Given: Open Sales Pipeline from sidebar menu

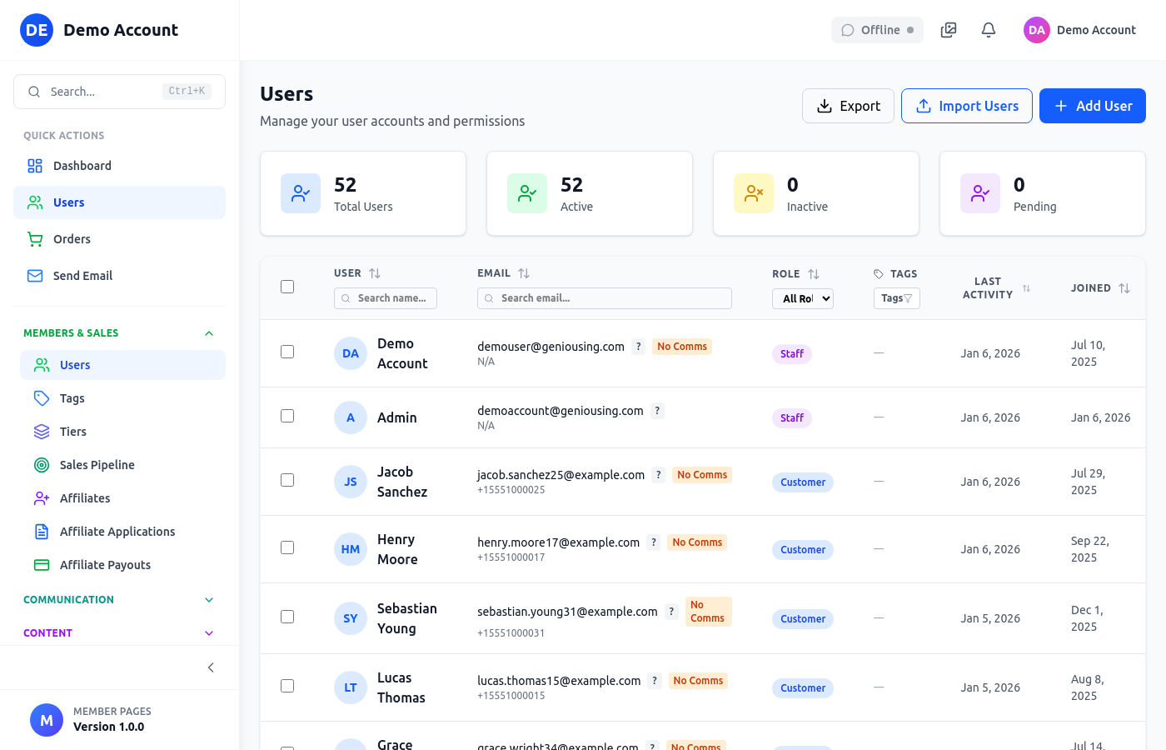Looking at the screenshot, I should [97, 465].
